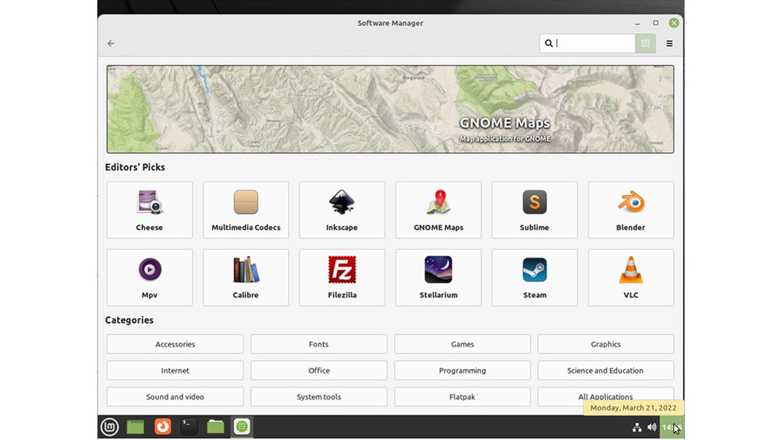
Task: Open the Games category
Action: tap(462, 344)
